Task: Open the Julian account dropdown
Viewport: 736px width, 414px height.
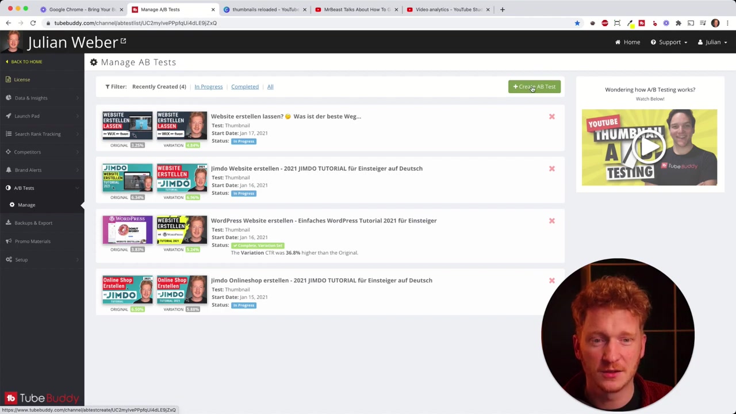Action: [x=712, y=42]
